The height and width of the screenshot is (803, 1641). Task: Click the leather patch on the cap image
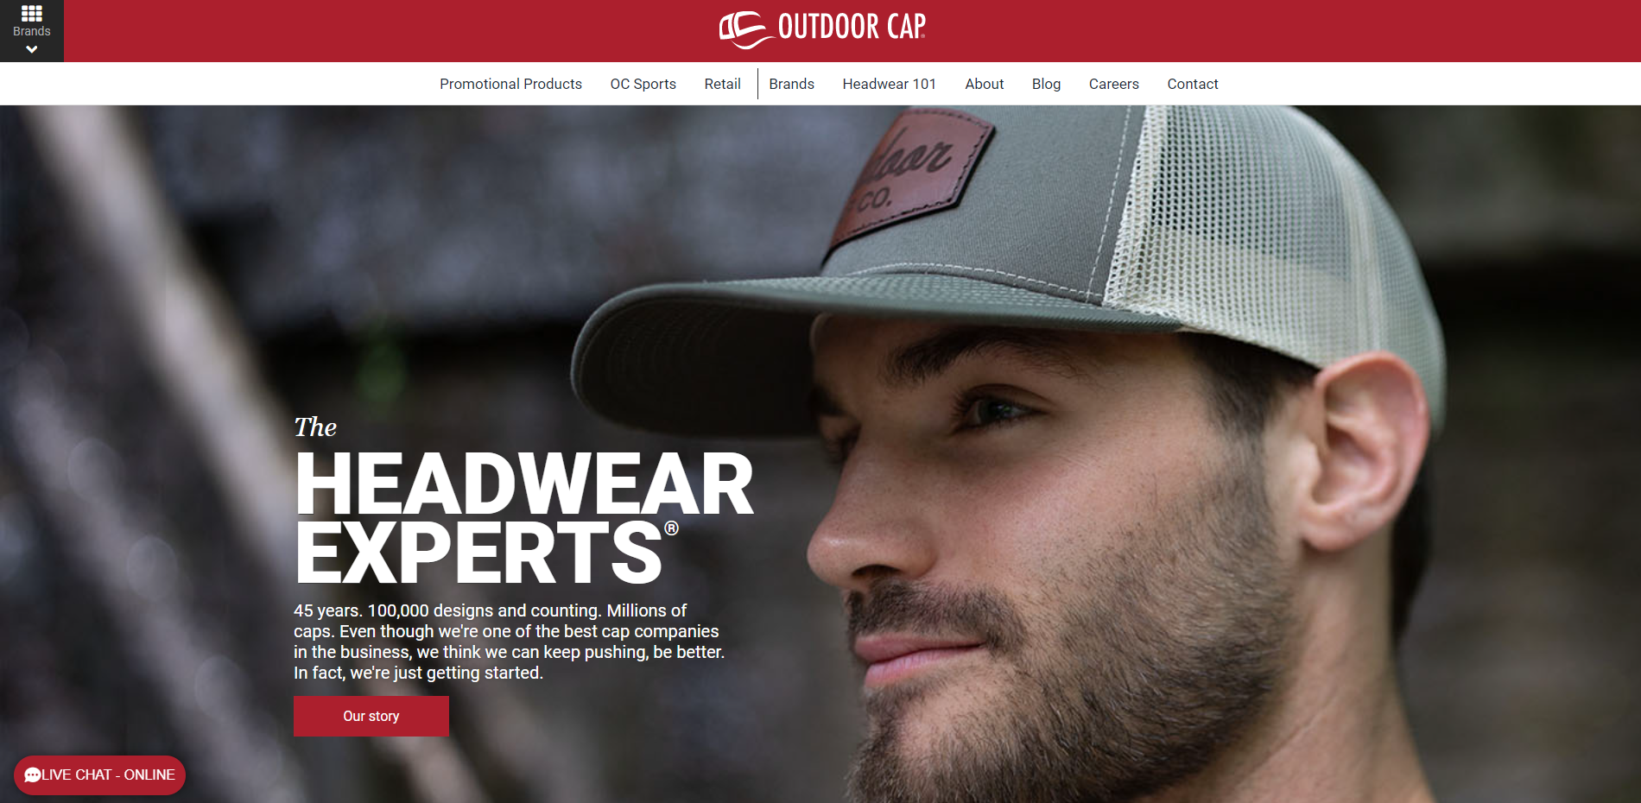point(911,174)
